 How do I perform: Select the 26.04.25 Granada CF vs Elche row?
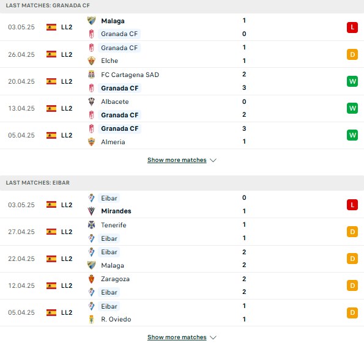pyautogui.click(x=182, y=54)
